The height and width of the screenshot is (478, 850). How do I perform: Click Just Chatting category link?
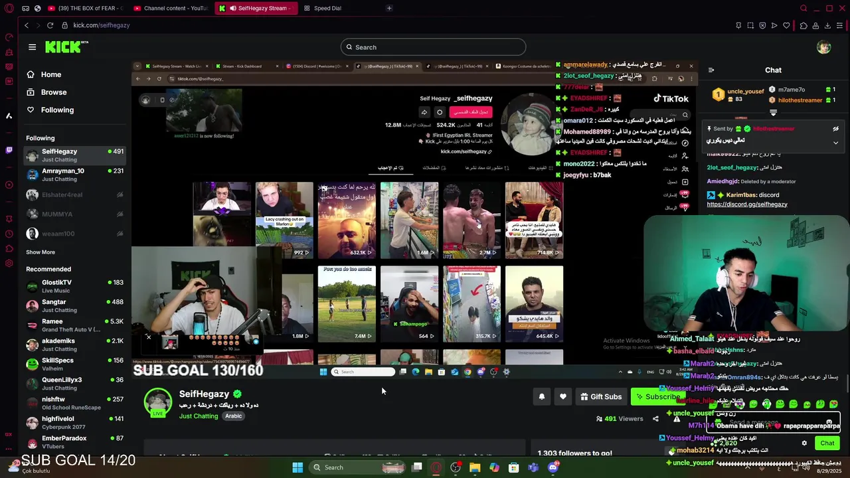tap(199, 416)
